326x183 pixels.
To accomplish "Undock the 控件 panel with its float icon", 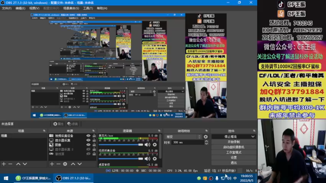I will [254, 131].
